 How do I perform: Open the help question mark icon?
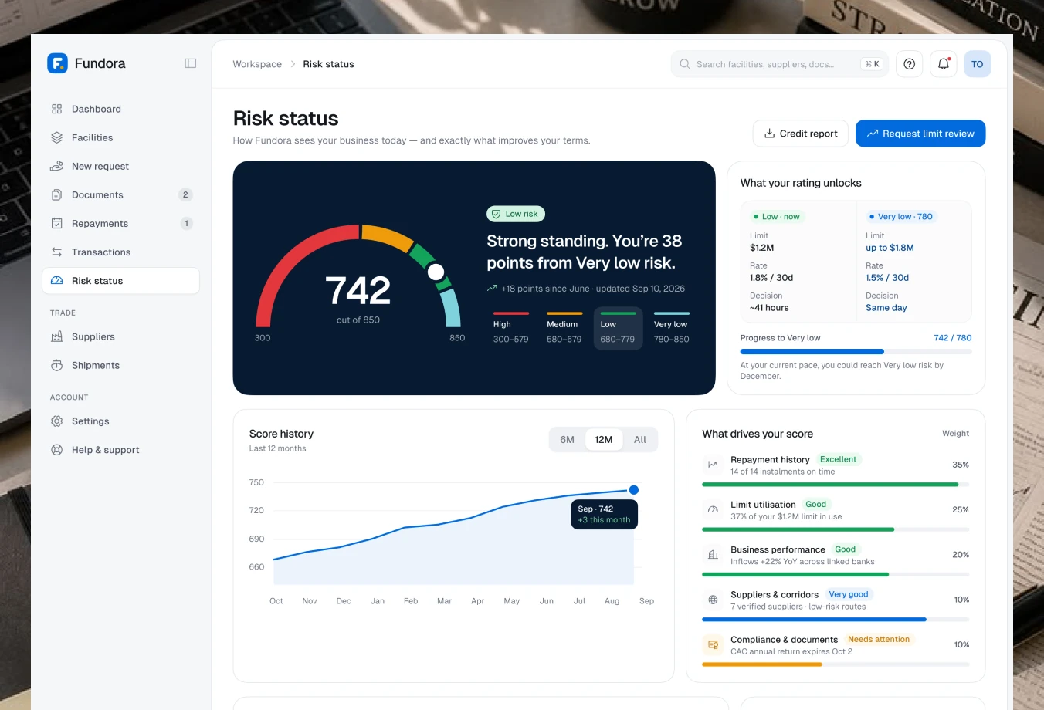pos(910,64)
